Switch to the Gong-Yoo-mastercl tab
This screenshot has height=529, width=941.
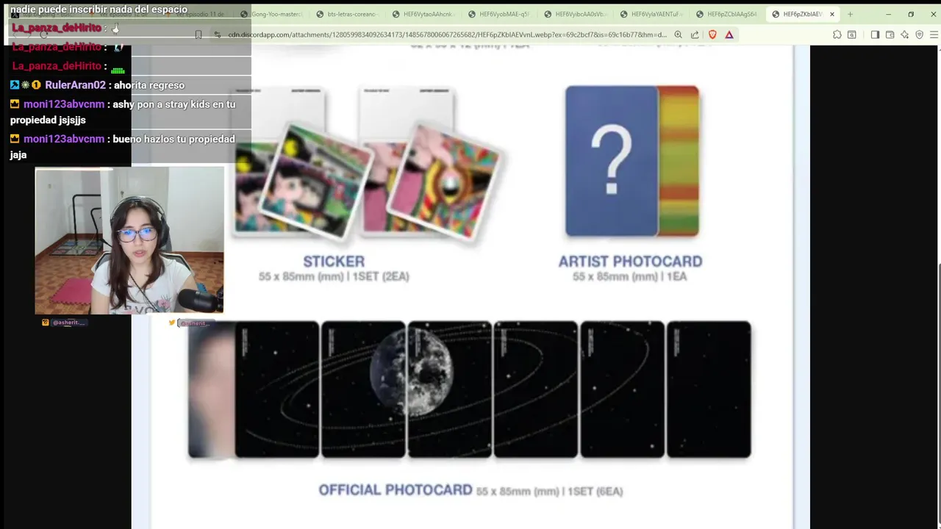(x=271, y=14)
